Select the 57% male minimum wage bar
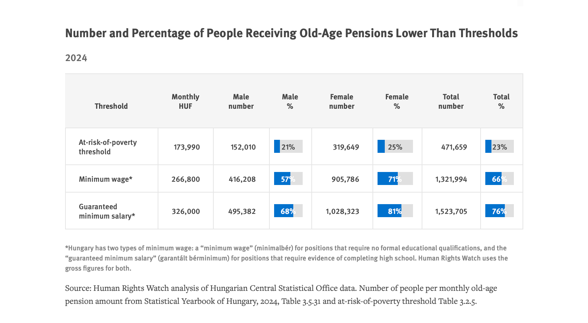The image size is (588, 323). [x=288, y=179]
